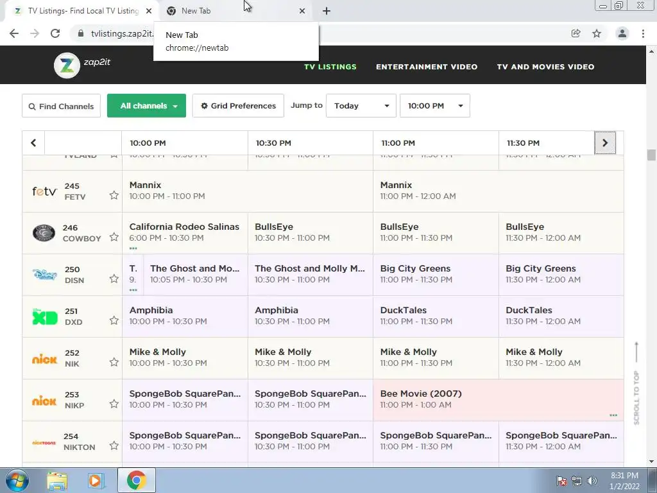
Task: Open Chrome three-dot menu
Action: [643, 33]
